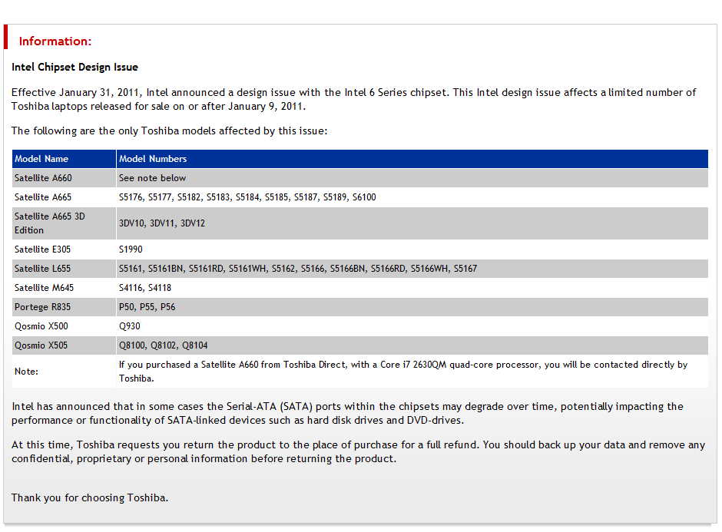Select the Satellite A660 cell
This screenshot has width=722, height=532.
click(64, 178)
